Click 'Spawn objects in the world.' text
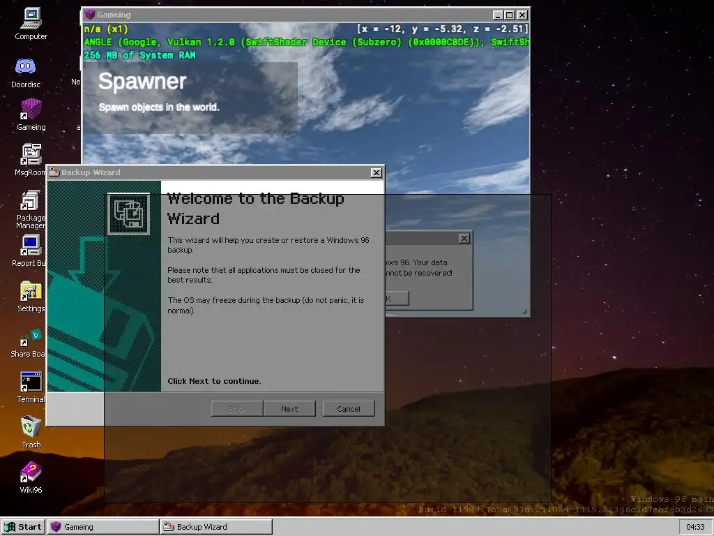The width and height of the screenshot is (714, 536). point(159,107)
